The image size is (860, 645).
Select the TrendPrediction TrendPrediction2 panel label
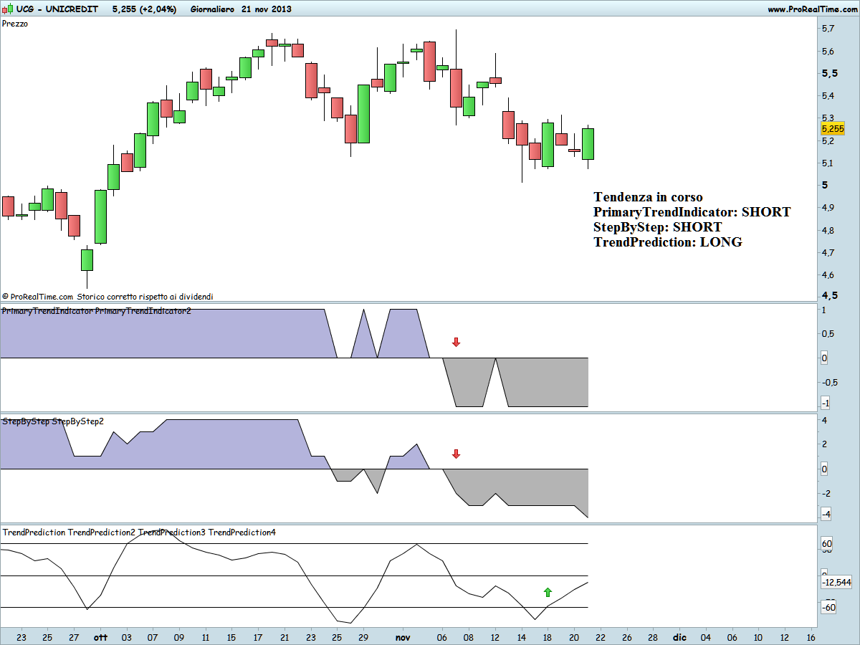[139, 532]
